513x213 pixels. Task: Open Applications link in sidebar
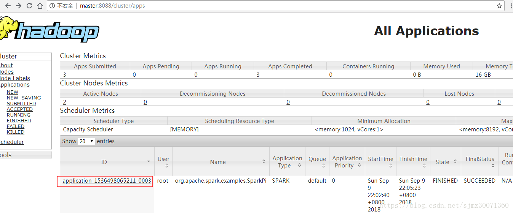click(x=14, y=85)
